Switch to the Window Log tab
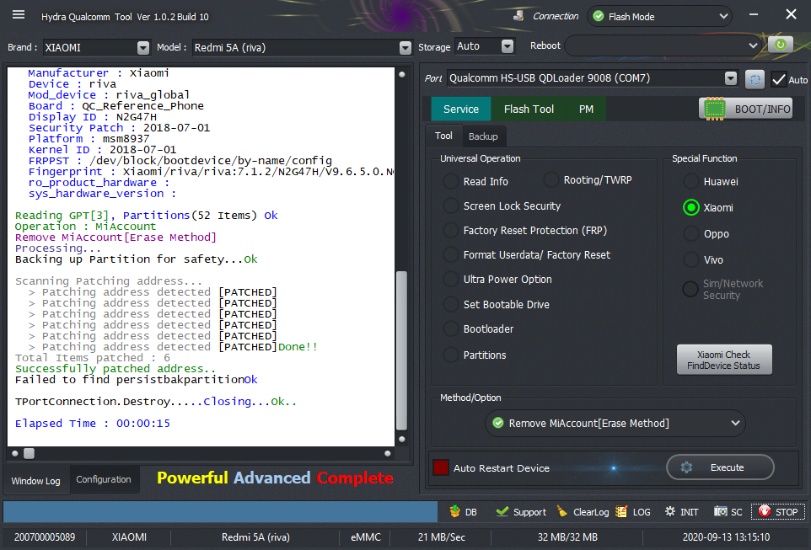The image size is (811, 550). click(x=35, y=481)
